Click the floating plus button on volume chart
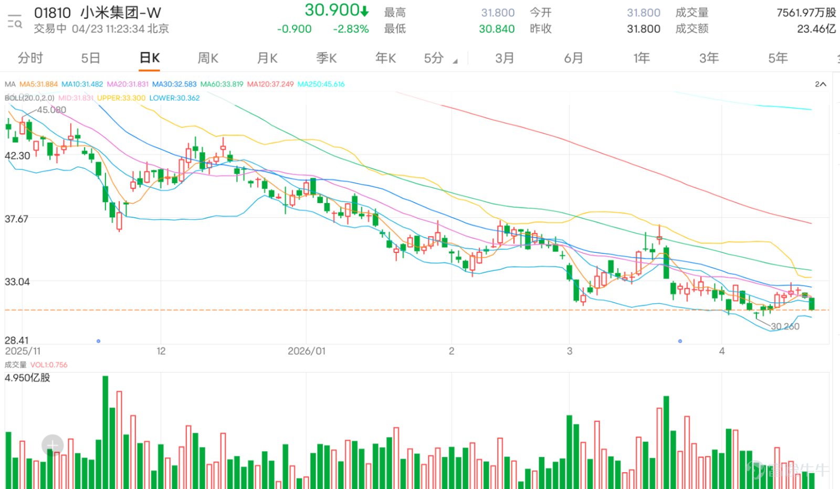This screenshot has height=489, width=840. 52,445
